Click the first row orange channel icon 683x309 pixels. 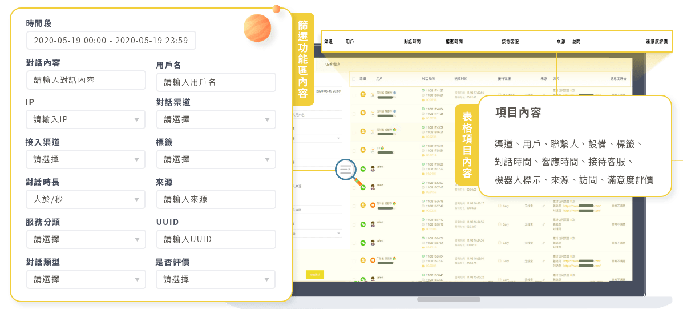tap(363, 95)
